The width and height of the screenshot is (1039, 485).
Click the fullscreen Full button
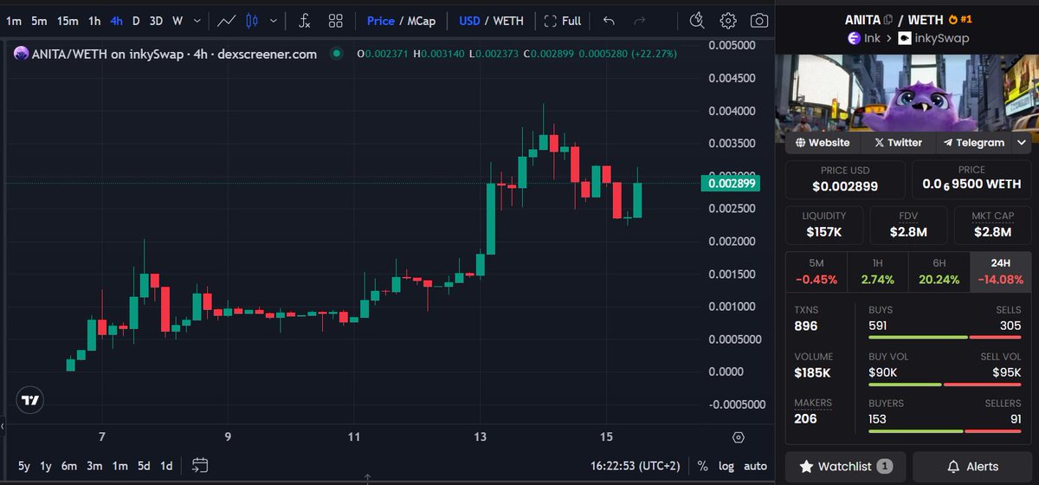click(562, 20)
